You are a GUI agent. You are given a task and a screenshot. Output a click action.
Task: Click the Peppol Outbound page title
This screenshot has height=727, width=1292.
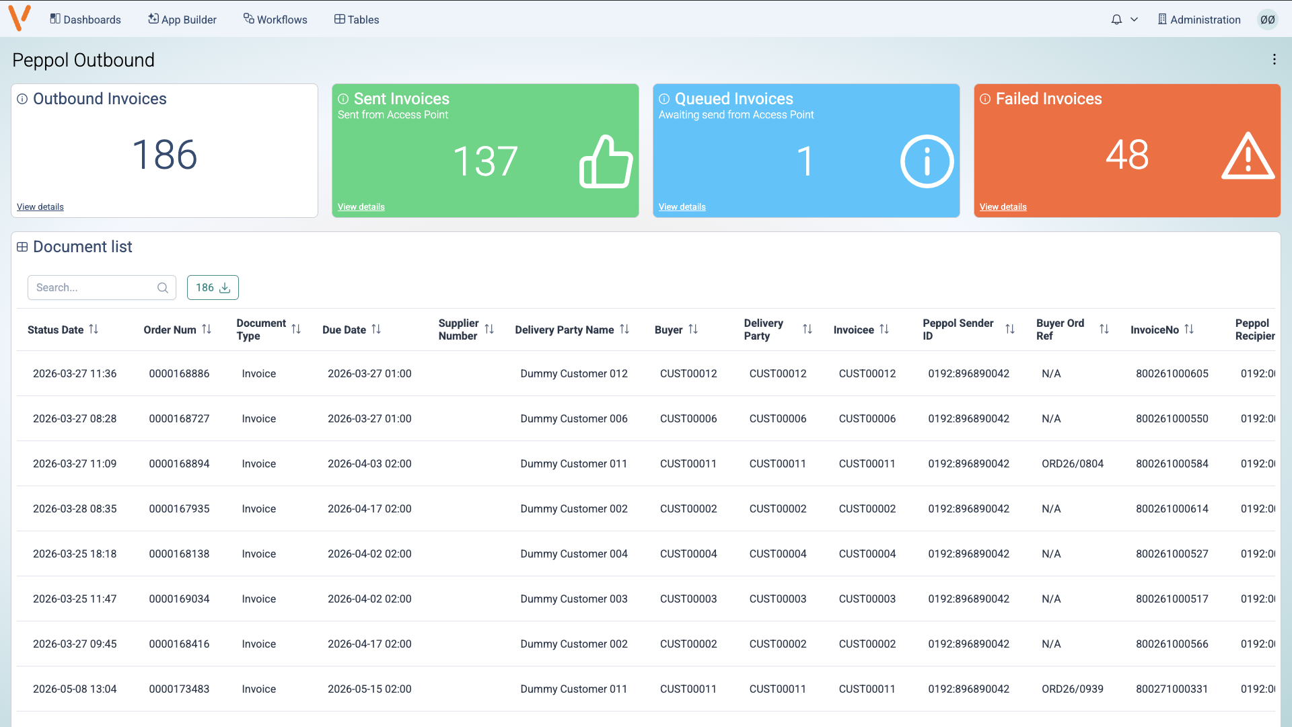pos(83,61)
